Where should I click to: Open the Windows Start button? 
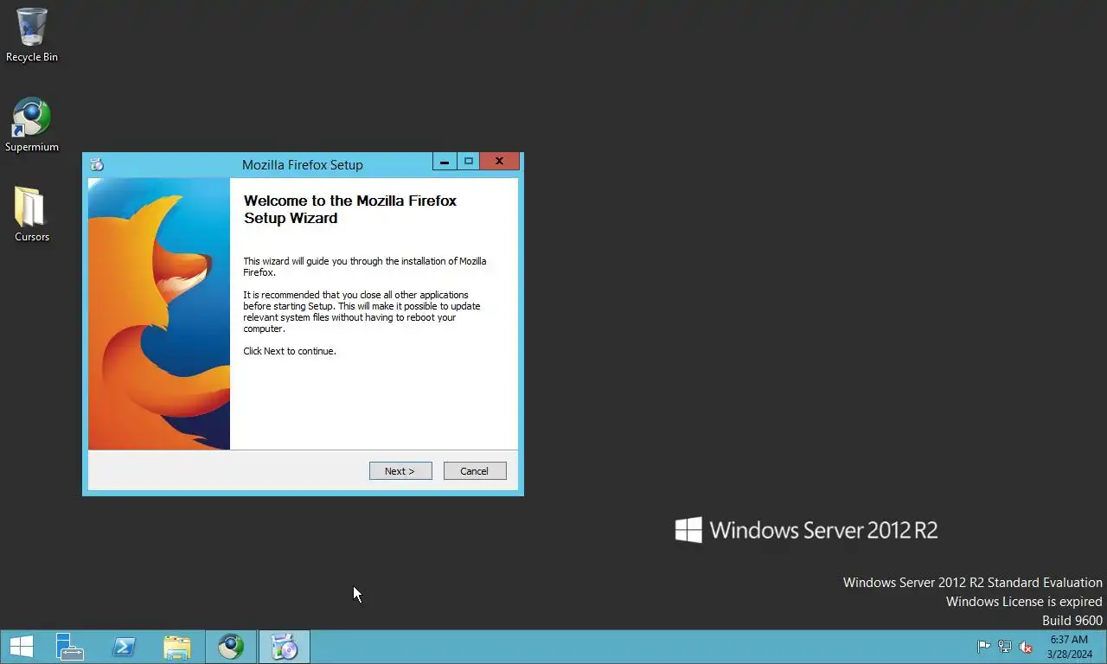[21, 647]
